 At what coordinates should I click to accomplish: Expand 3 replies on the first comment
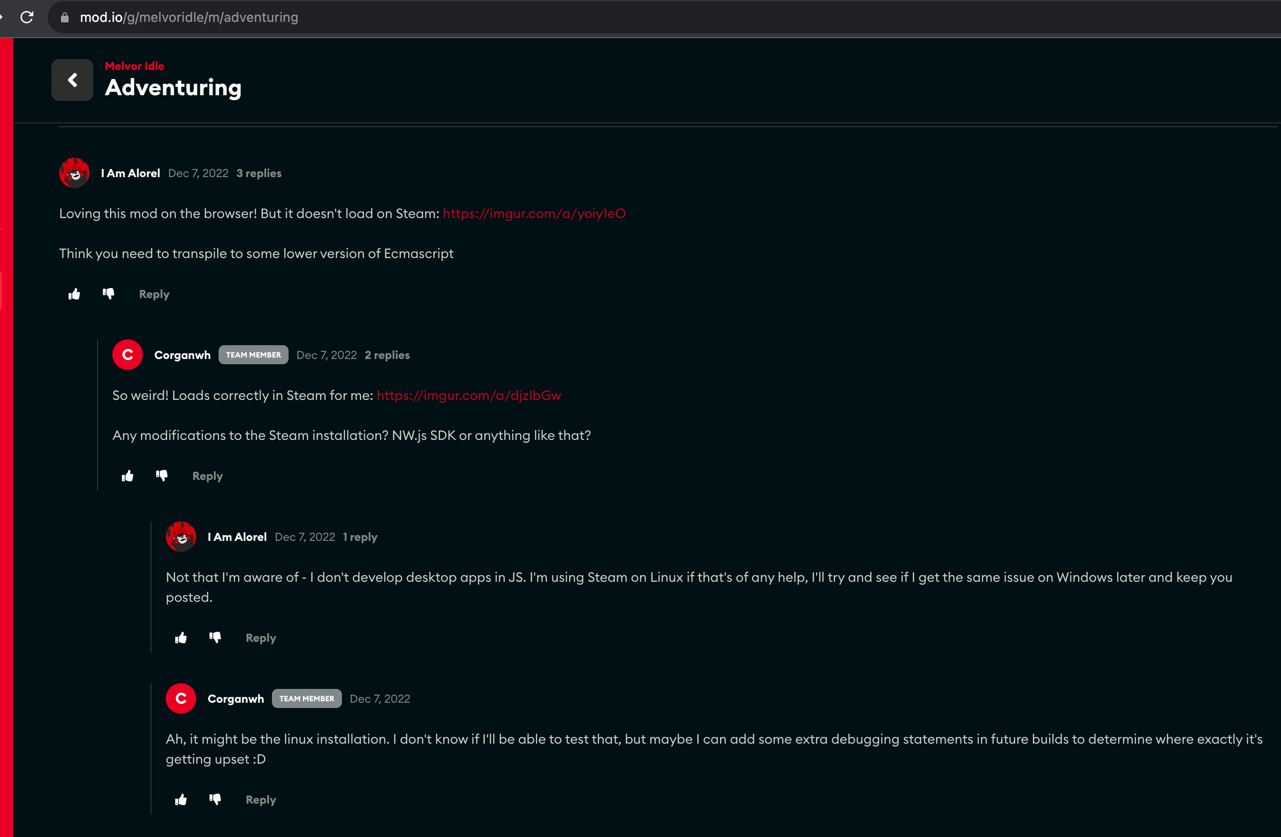coord(259,173)
